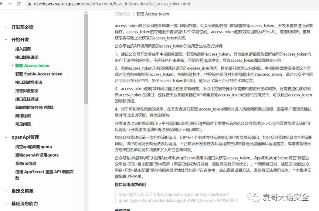Select 获取 Access token sidebar item

(x=32, y=65)
